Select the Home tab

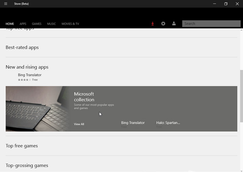[10, 24]
